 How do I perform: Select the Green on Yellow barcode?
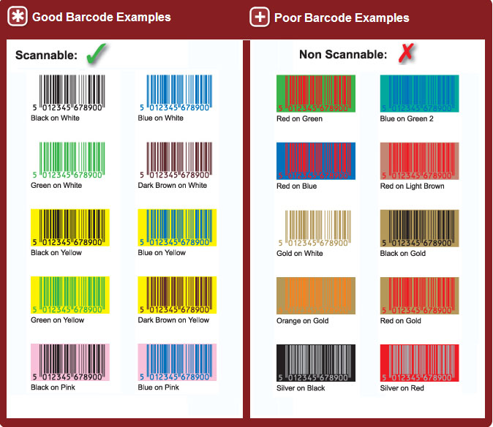(x=70, y=295)
